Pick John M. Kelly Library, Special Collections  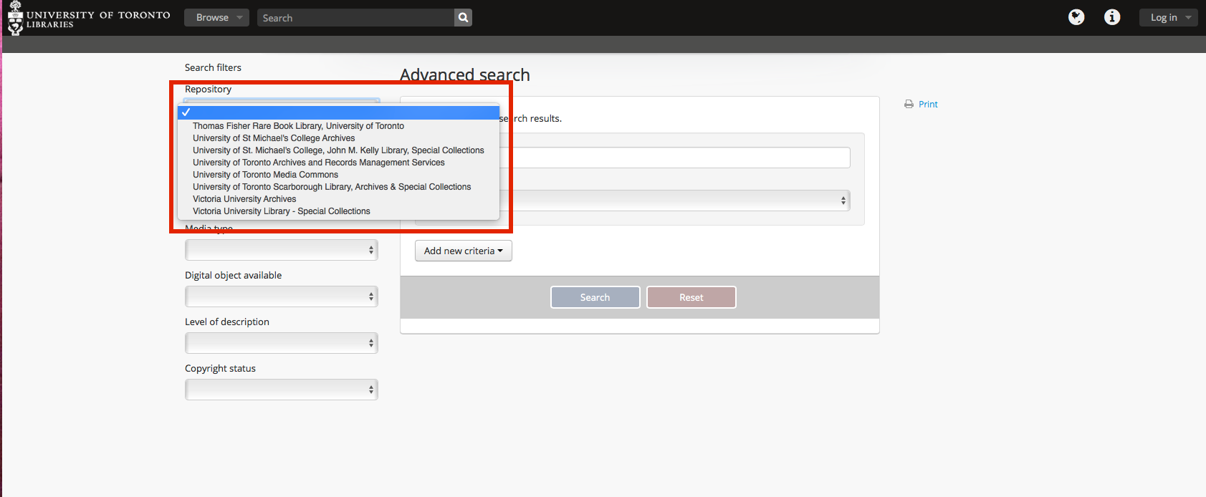pyautogui.click(x=338, y=150)
